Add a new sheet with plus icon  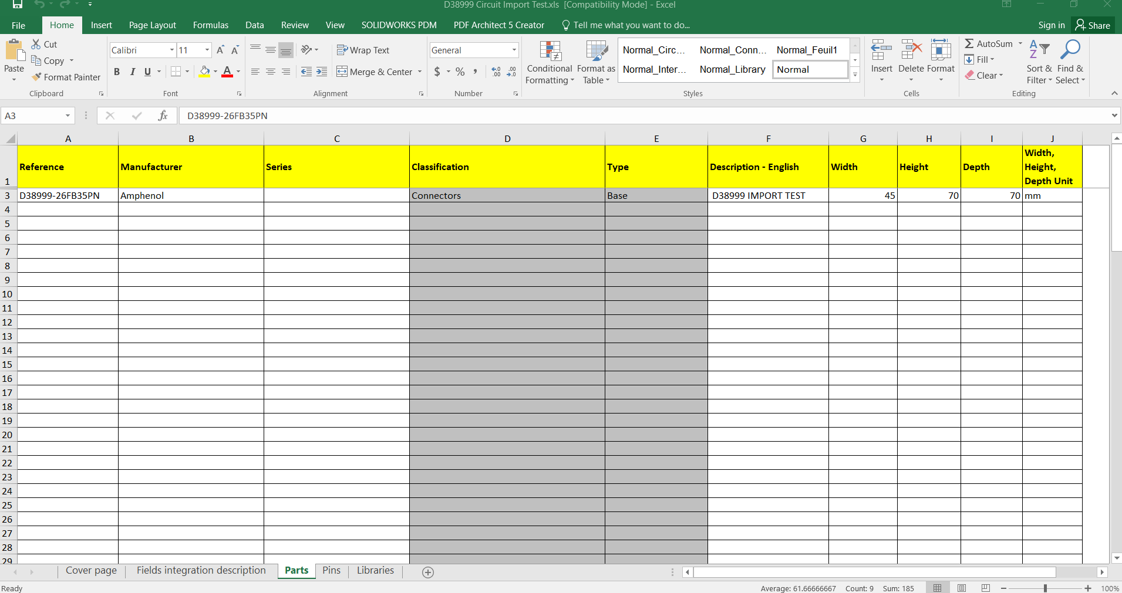(428, 572)
